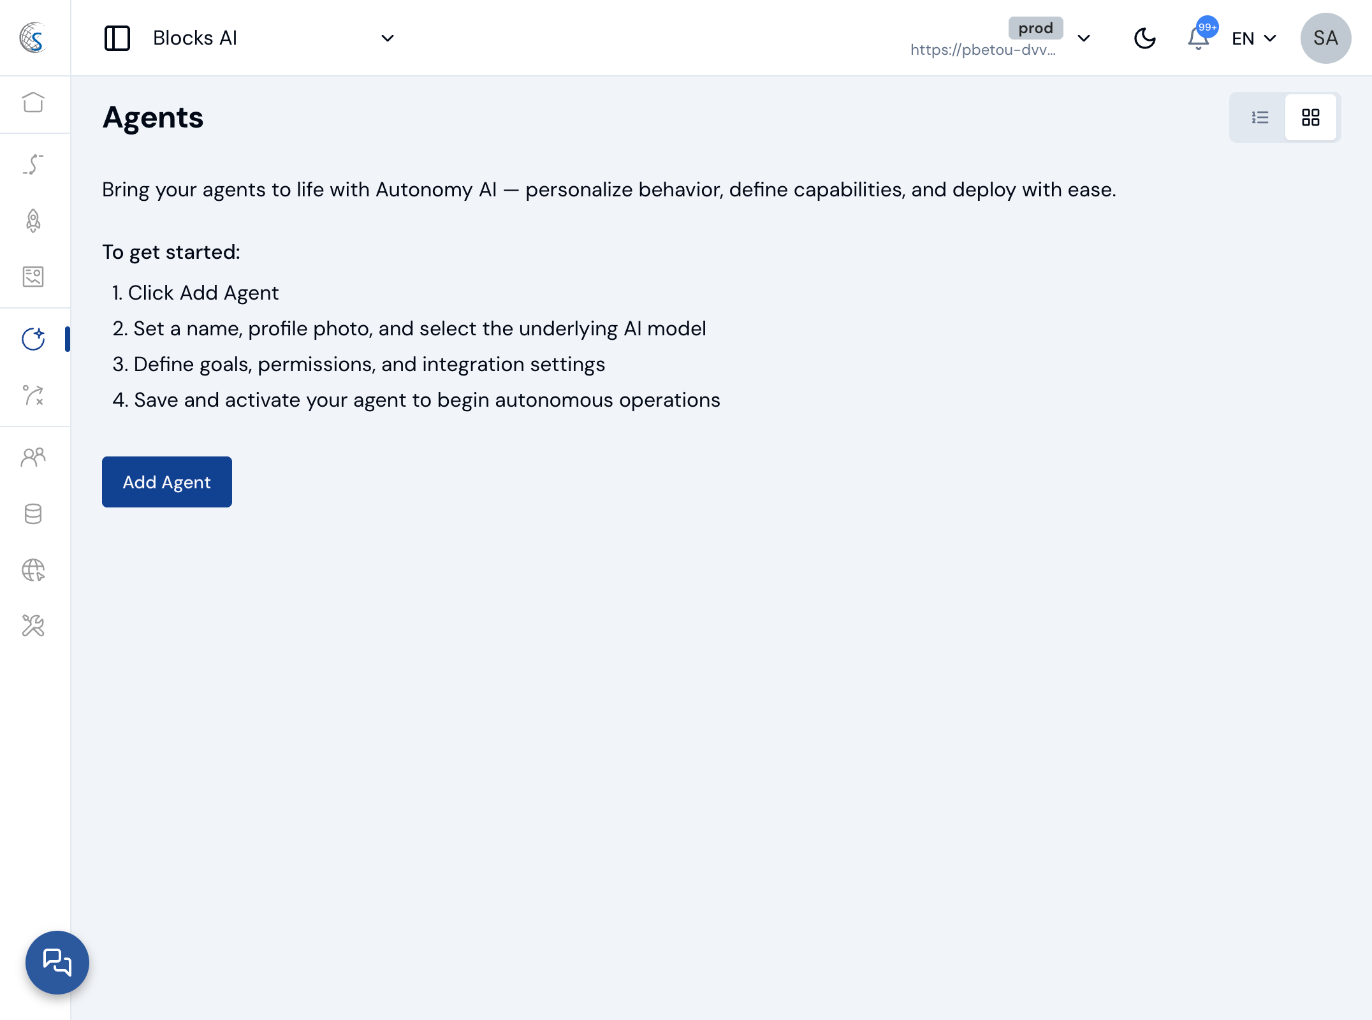Screen dimensions: 1372x1020
Task: Expand the prod environment selector
Action: [1084, 38]
